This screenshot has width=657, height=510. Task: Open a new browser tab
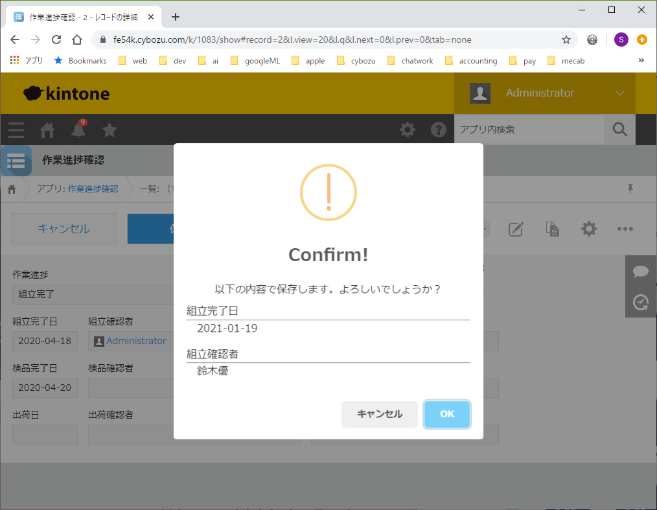(x=175, y=17)
